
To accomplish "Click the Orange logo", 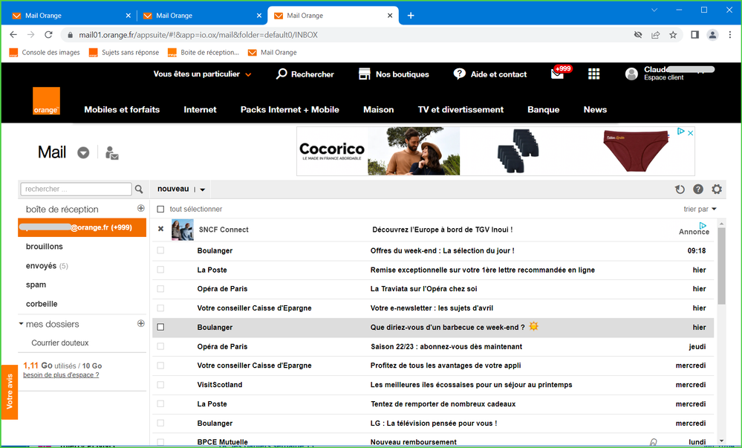I will click(46, 102).
